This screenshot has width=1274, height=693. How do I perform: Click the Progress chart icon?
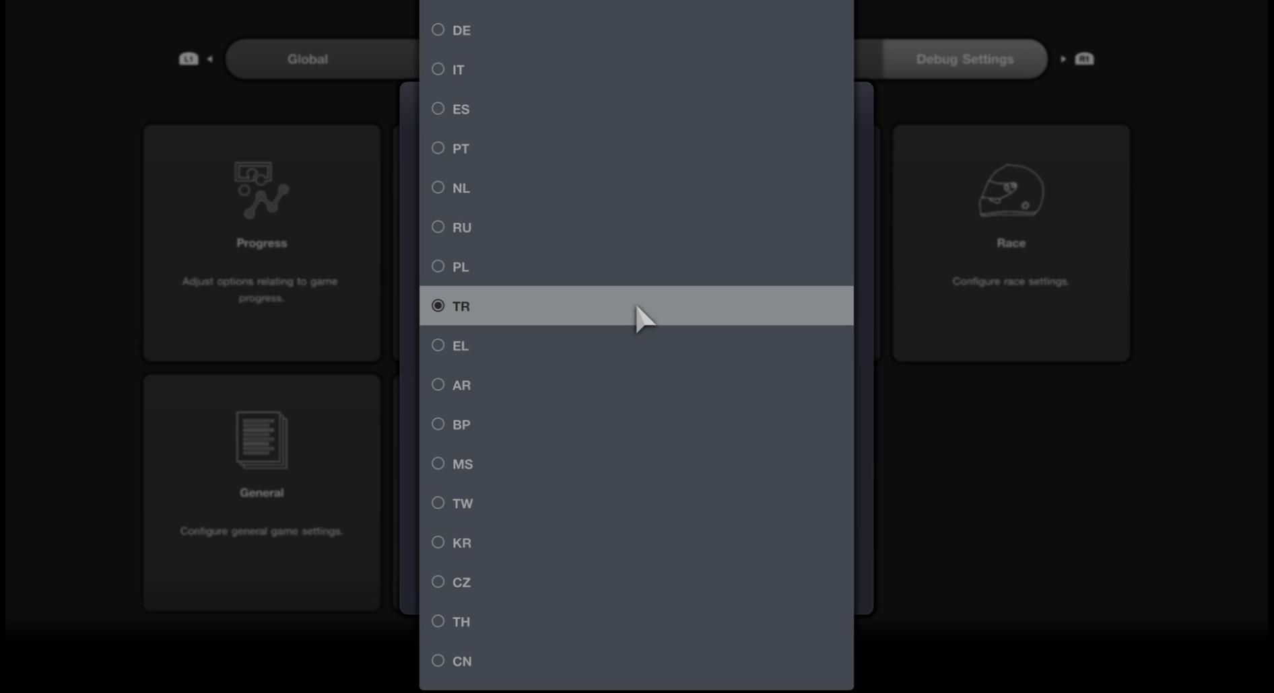tap(261, 190)
